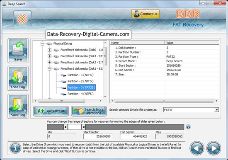Image resolution: width=228 pixels, height=160 pixels.
Task: Collapse the Physical Drives tree node
Action: tap(42, 44)
